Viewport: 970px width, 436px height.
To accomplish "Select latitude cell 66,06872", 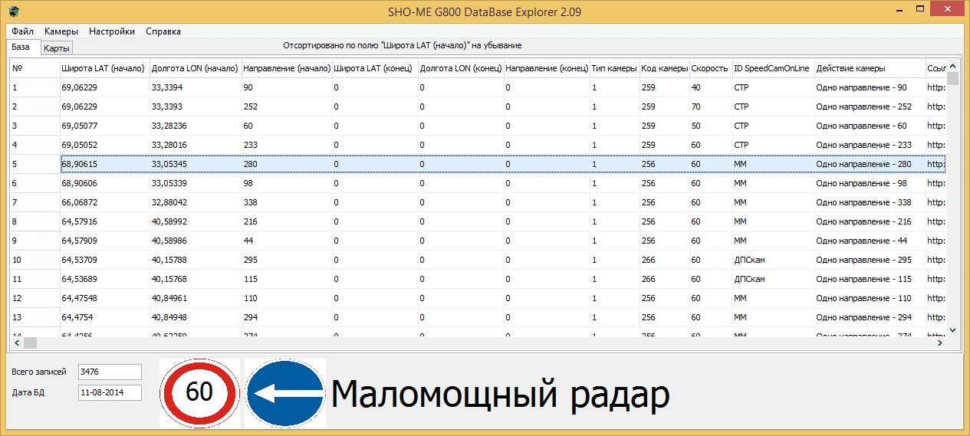I will tap(105, 202).
